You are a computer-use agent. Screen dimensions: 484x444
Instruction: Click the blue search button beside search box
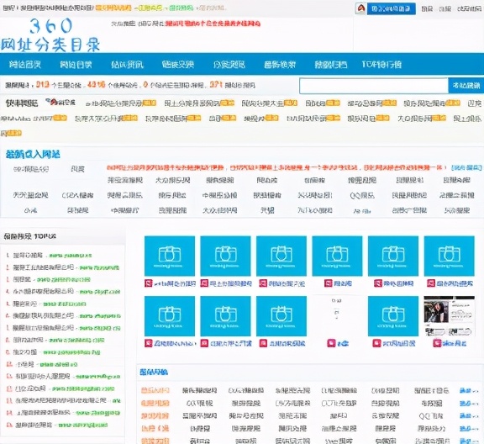[x=466, y=86]
